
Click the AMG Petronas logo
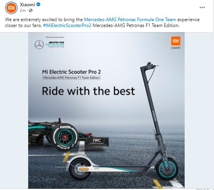pyautogui.click(x=55, y=44)
